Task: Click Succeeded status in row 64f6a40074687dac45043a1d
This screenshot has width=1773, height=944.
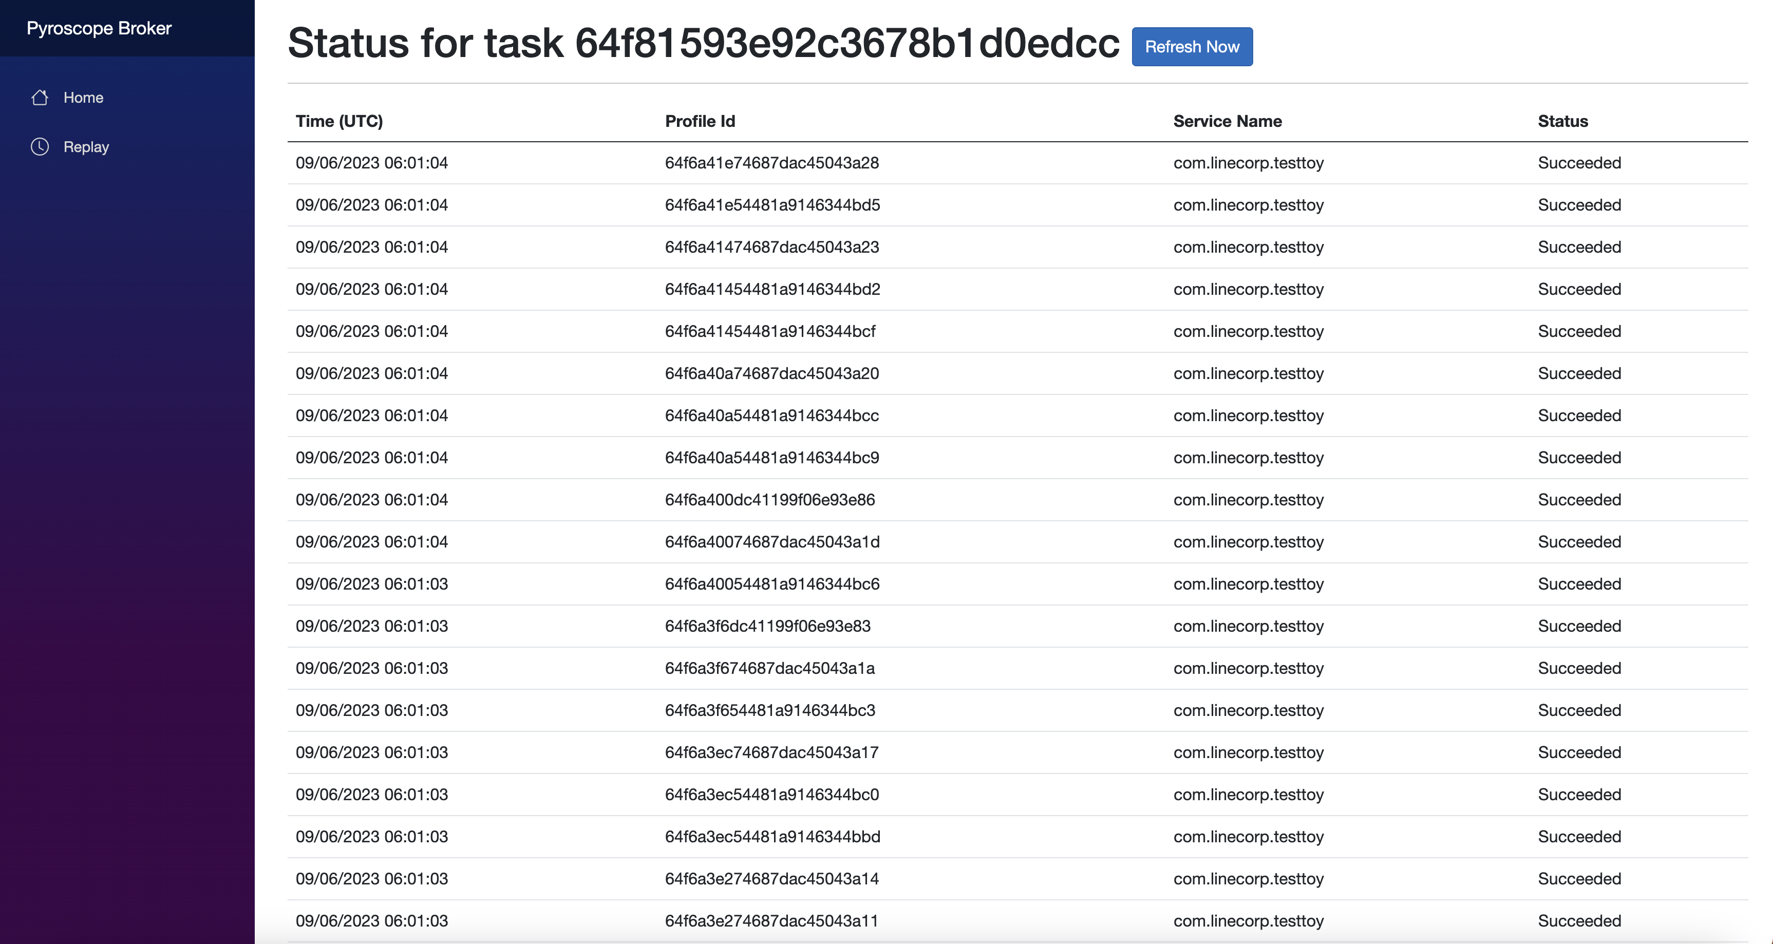Action: pyautogui.click(x=1579, y=541)
